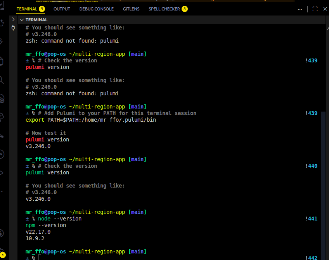Viewport: 329px width, 260px height.
Task: Open the SPELL CHECKER tab
Action: (164, 9)
